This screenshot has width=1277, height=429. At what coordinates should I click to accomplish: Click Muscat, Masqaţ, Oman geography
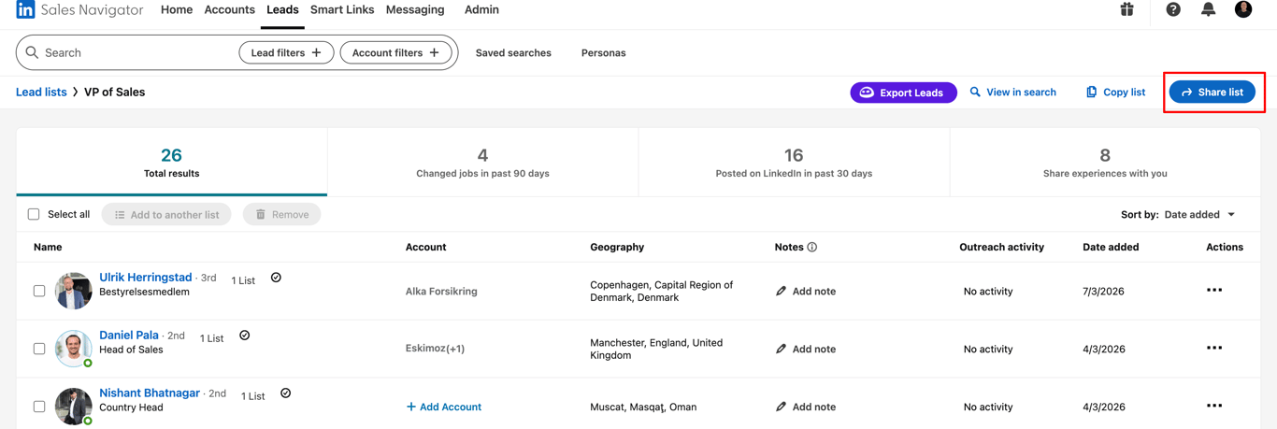[643, 407]
